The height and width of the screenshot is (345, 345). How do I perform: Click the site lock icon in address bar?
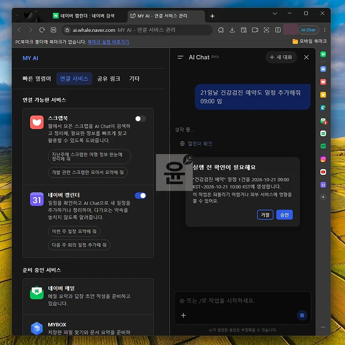pos(67,30)
